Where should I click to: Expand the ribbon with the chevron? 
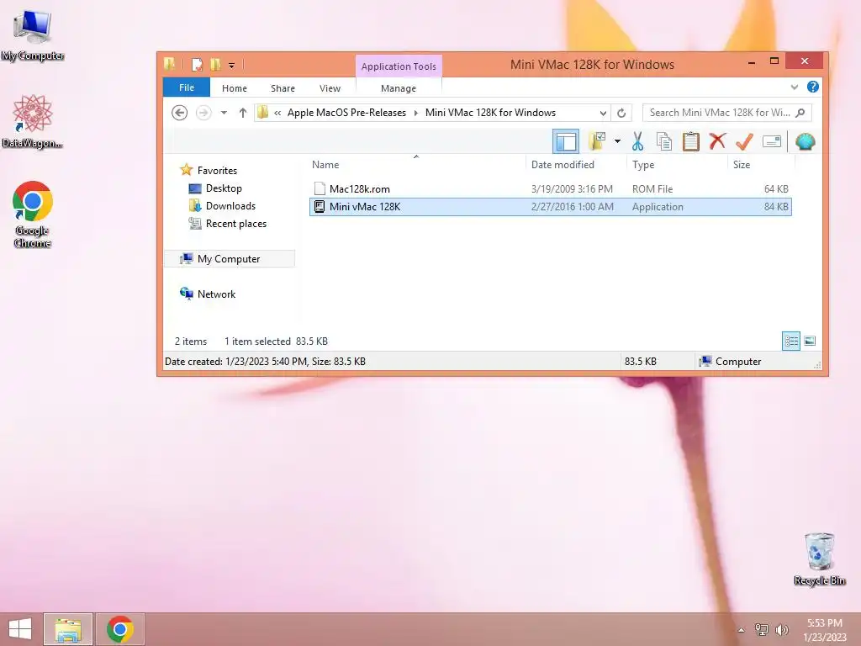[794, 87]
